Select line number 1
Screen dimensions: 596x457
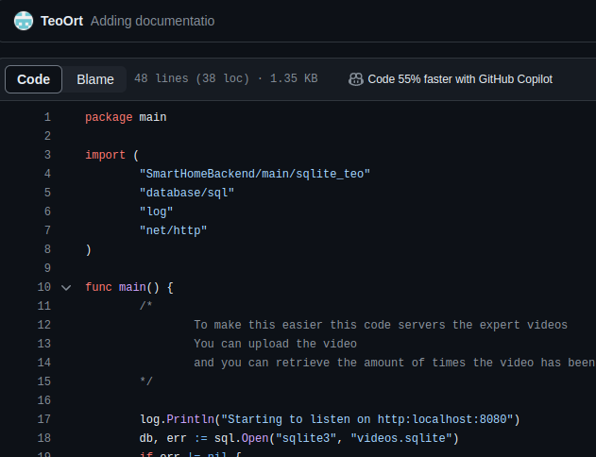point(46,117)
